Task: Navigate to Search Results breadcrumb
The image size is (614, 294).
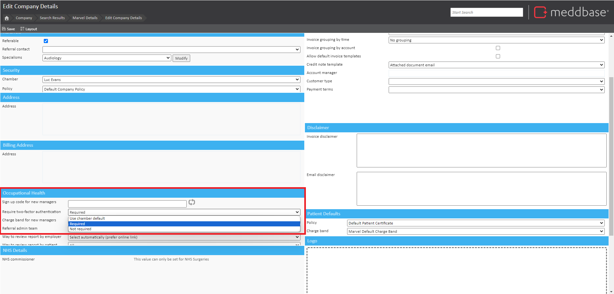Action: click(x=52, y=18)
